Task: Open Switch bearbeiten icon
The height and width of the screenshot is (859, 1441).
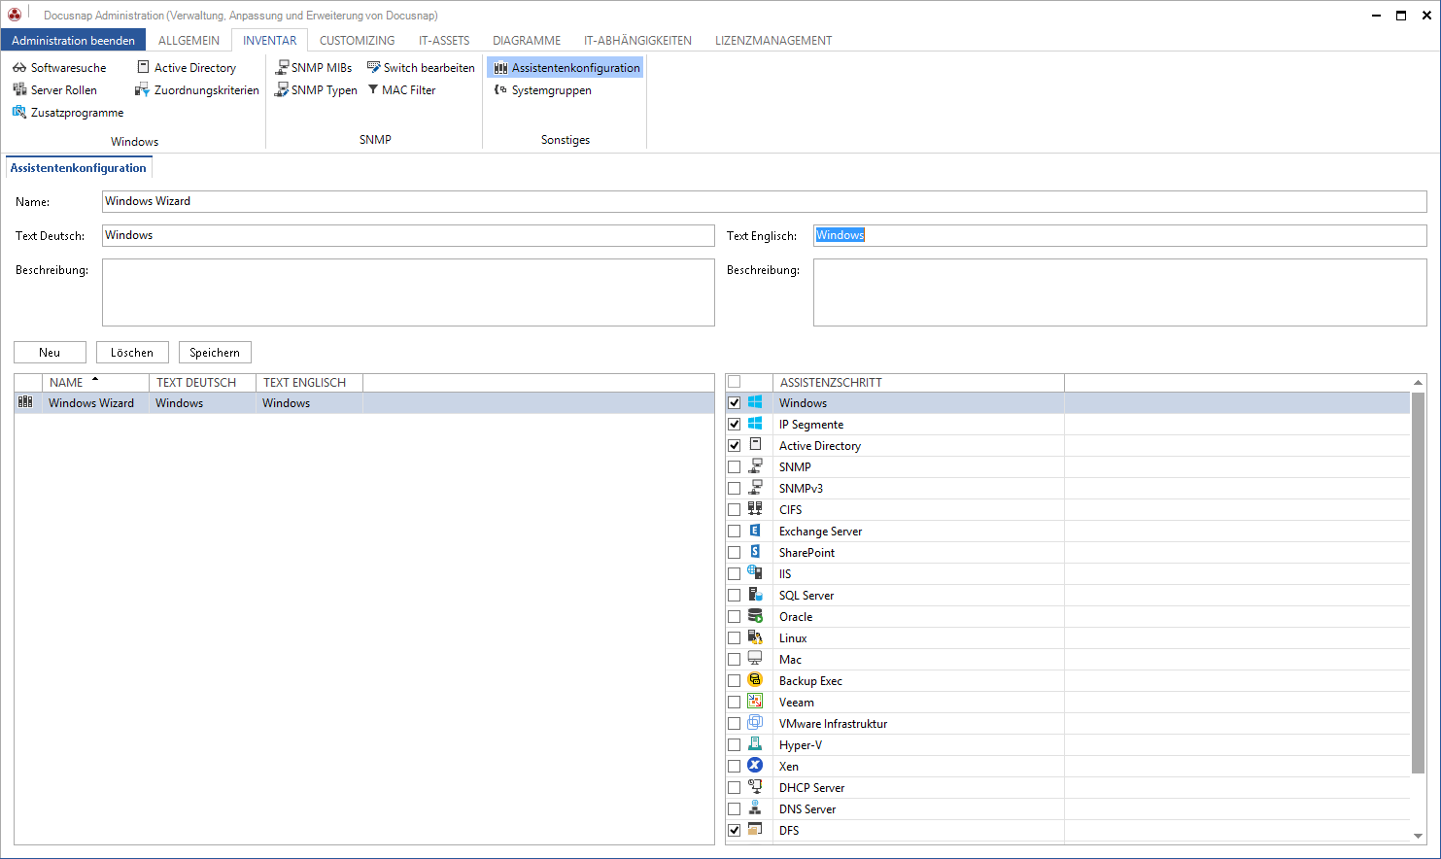Action: 373,67
